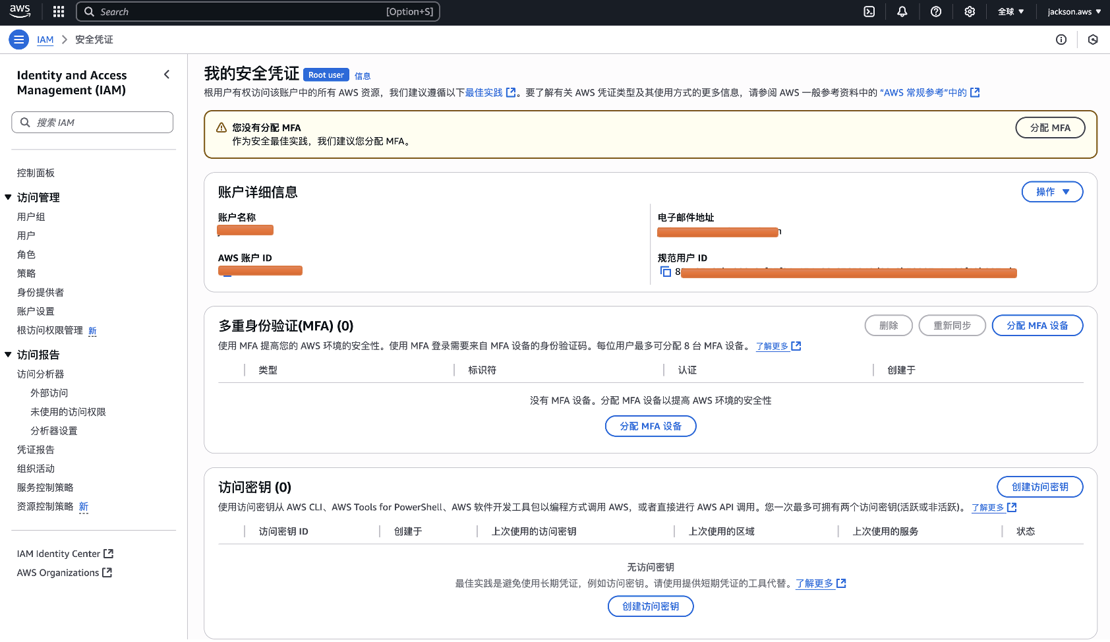The image size is (1110, 642).
Task: Open the notifications bell icon
Action: (902, 11)
